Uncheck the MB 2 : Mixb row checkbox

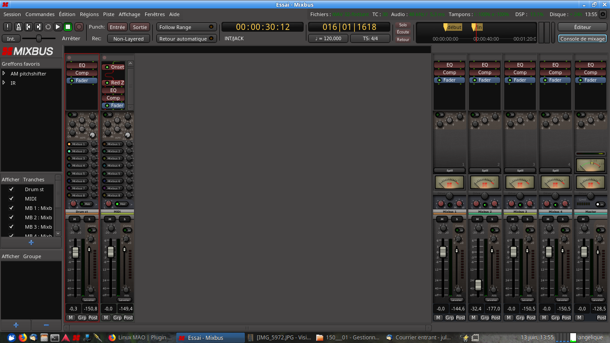coord(12,218)
